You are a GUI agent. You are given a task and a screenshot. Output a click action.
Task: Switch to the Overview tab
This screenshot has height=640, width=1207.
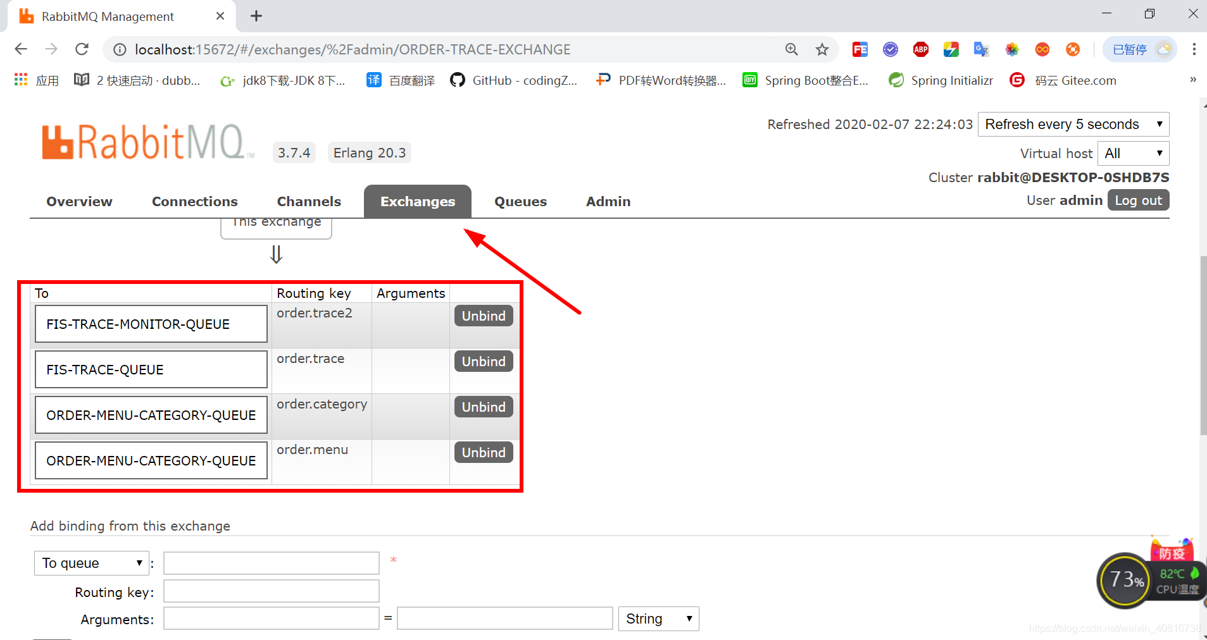(79, 201)
